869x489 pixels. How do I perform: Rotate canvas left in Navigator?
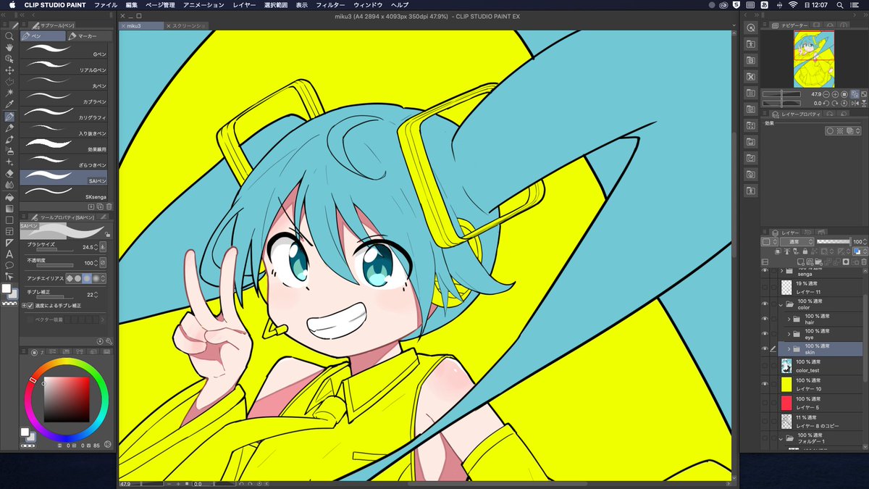pyautogui.click(x=827, y=103)
